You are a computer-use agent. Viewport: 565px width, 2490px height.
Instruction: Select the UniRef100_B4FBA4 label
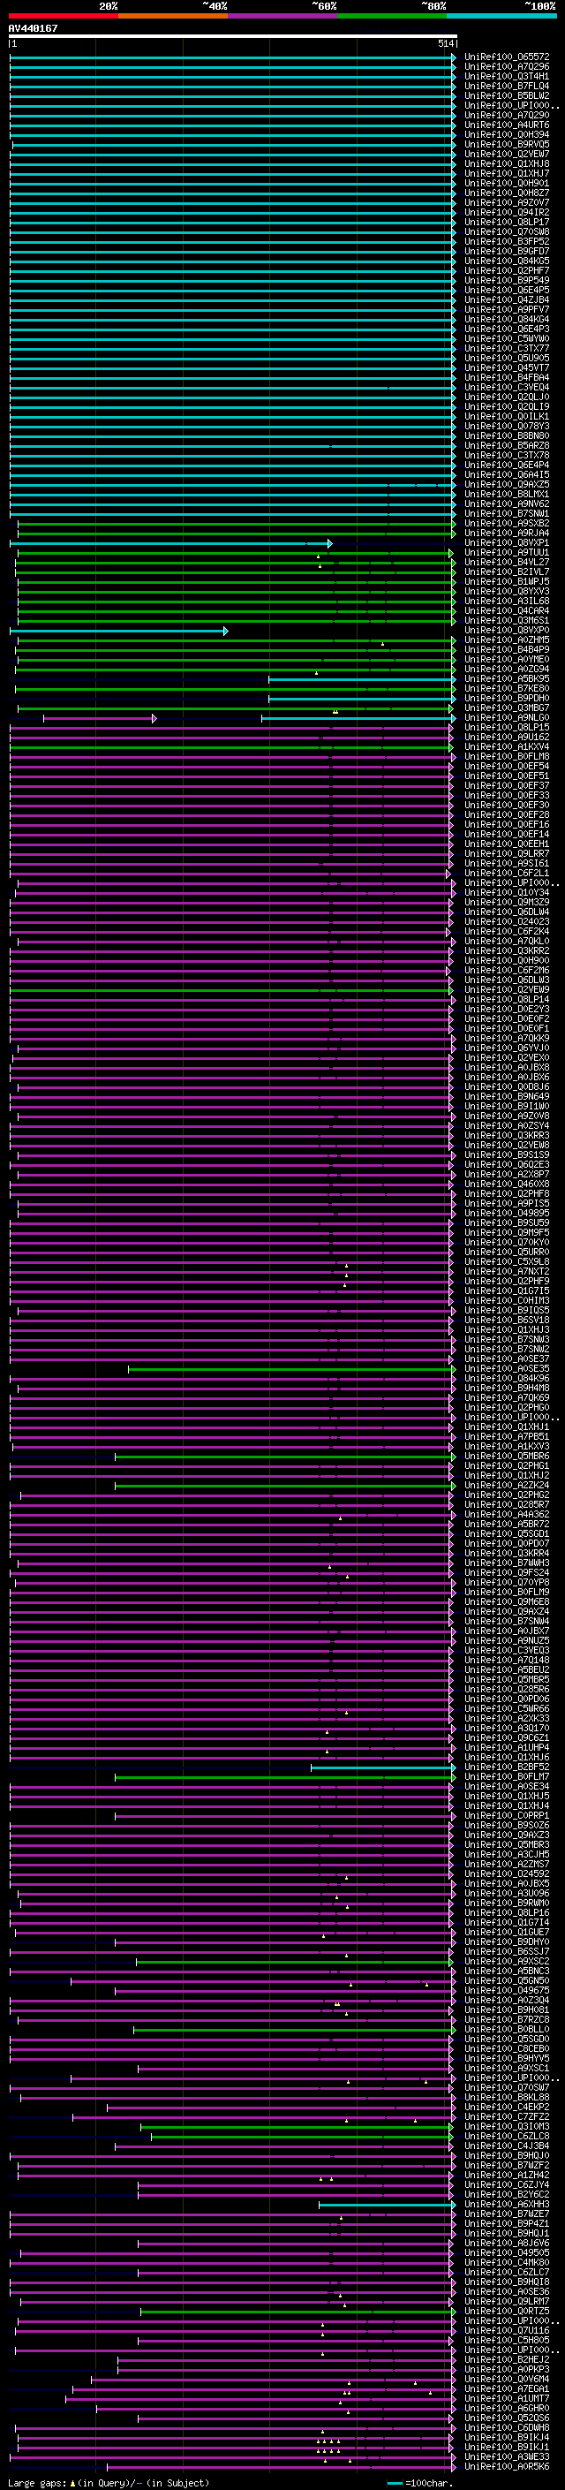click(507, 378)
